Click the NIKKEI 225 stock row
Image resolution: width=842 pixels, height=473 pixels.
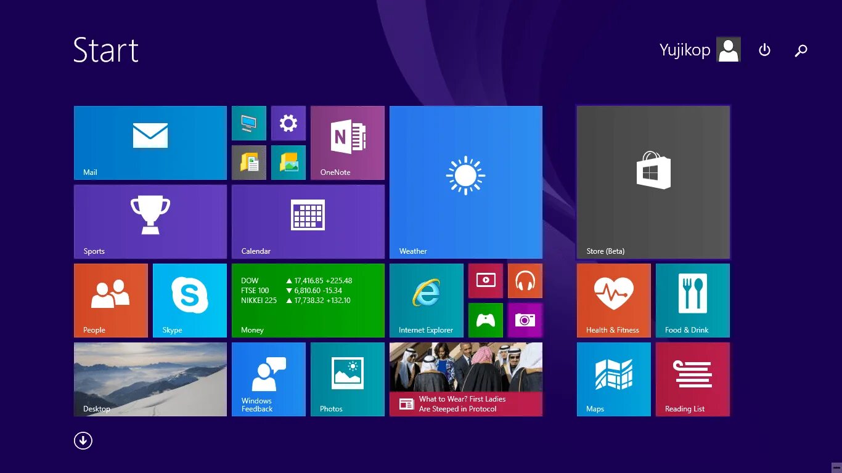click(296, 301)
